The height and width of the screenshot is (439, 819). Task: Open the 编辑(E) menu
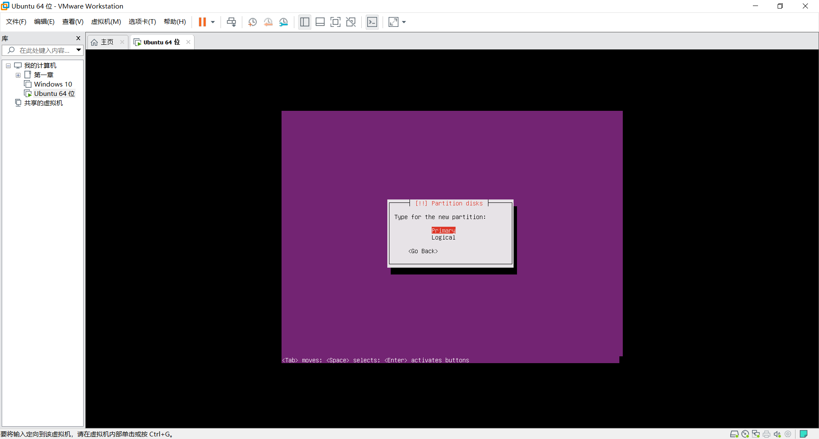click(44, 22)
